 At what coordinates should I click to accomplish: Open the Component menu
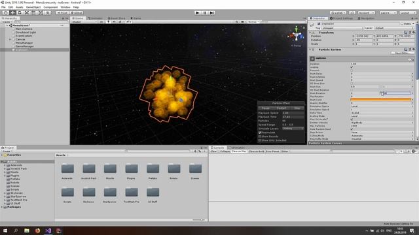pyautogui.click(x=50, y=7)
